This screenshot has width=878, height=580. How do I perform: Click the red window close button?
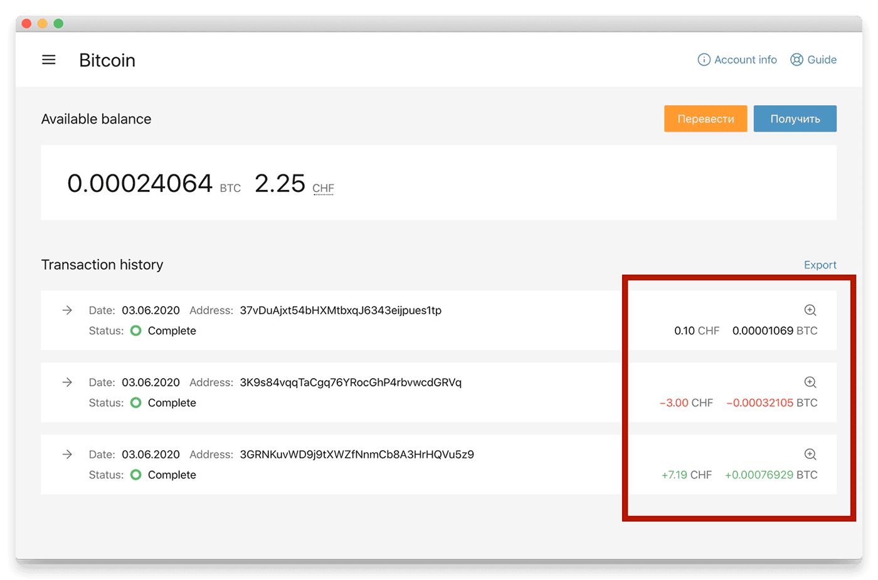point(26,24)
